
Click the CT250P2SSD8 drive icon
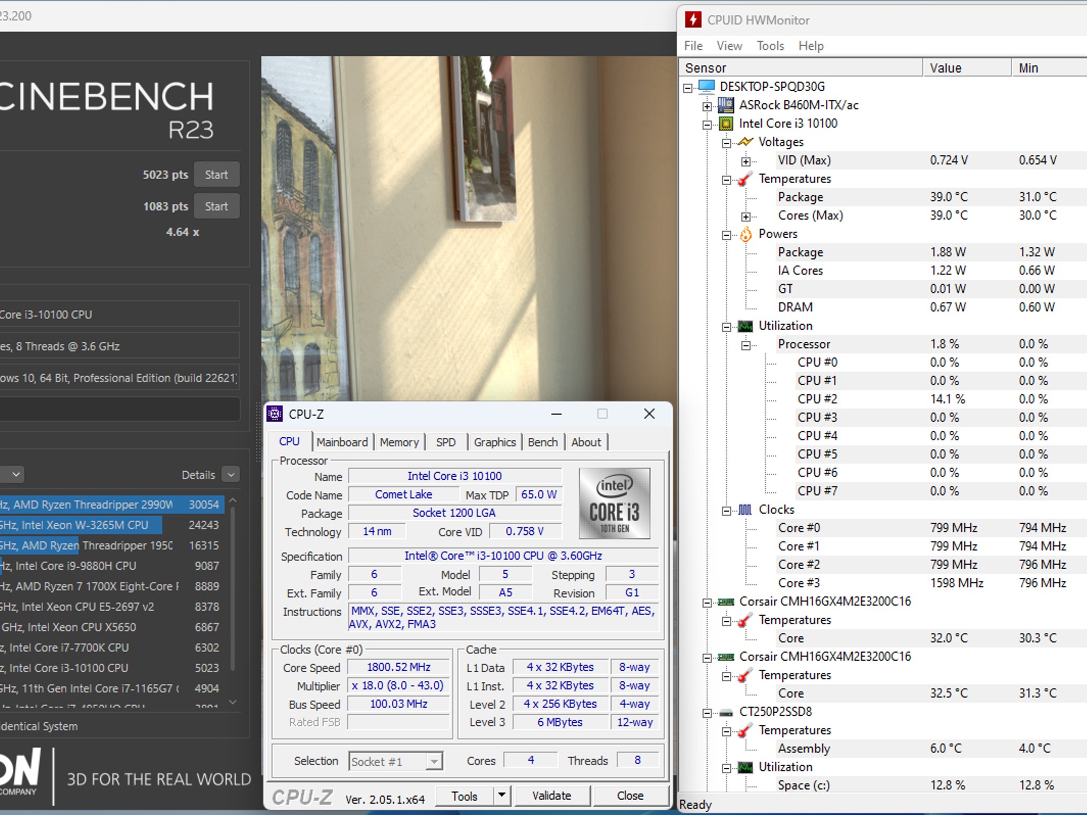[726, 712]
